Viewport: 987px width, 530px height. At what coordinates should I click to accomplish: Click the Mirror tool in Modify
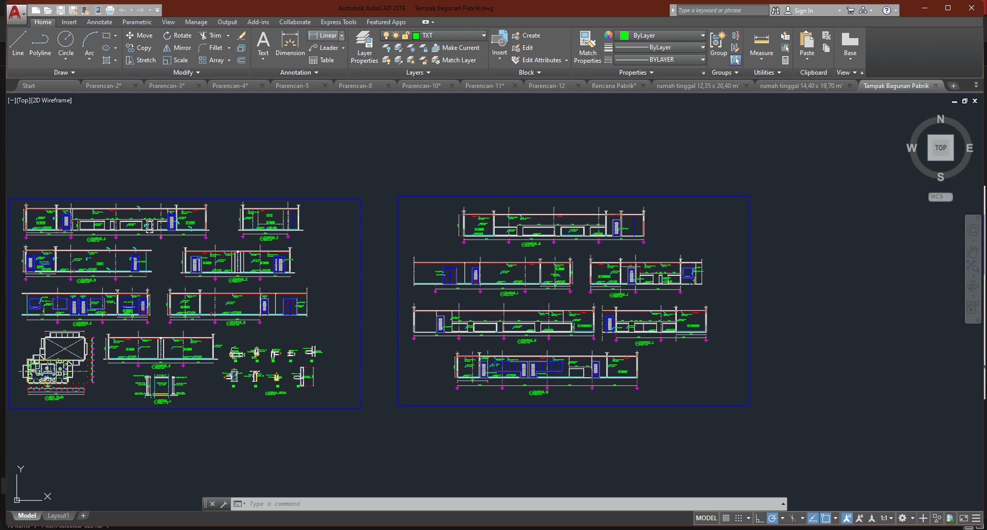(177, 48)
